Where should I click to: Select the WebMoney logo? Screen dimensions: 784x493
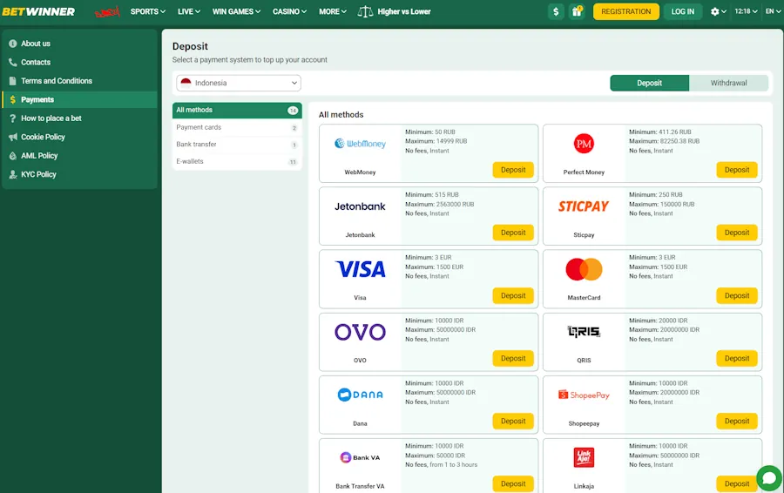click(x=360, y=144)
